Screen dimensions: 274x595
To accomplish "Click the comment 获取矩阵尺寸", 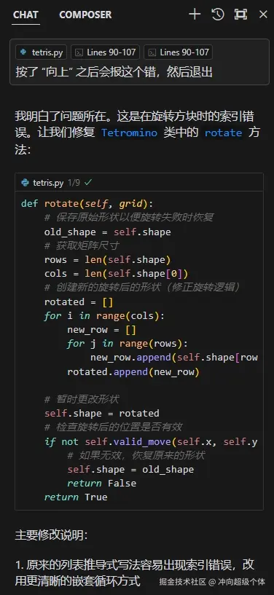I will pyautogui.click(x=82, y=246).
